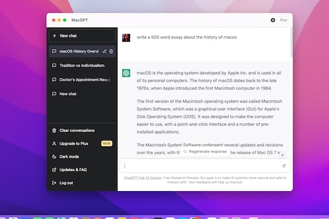
Task: Click the chat scrollbar thumb
Action: pyautogui.click(x=291, y=42)
